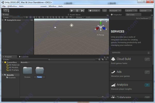The image size is (155, 103).
Task: Toggle the Ads service OFF switch
Action: click(x=147, y=72)
